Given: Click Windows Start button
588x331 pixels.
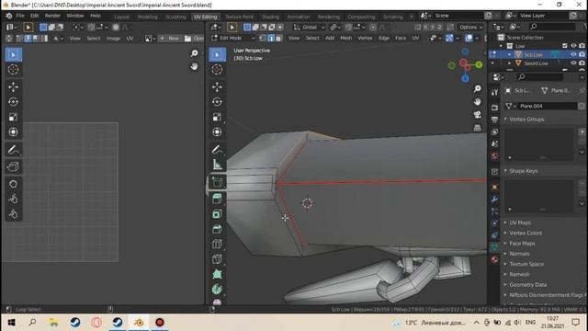Looking at the screenshot, I should point(11,323).
